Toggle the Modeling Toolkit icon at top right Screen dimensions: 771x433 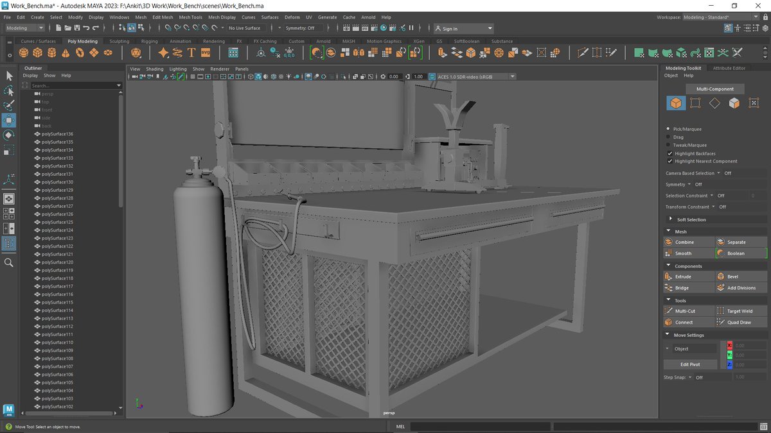pyautogui.click(x=728, y=28)
